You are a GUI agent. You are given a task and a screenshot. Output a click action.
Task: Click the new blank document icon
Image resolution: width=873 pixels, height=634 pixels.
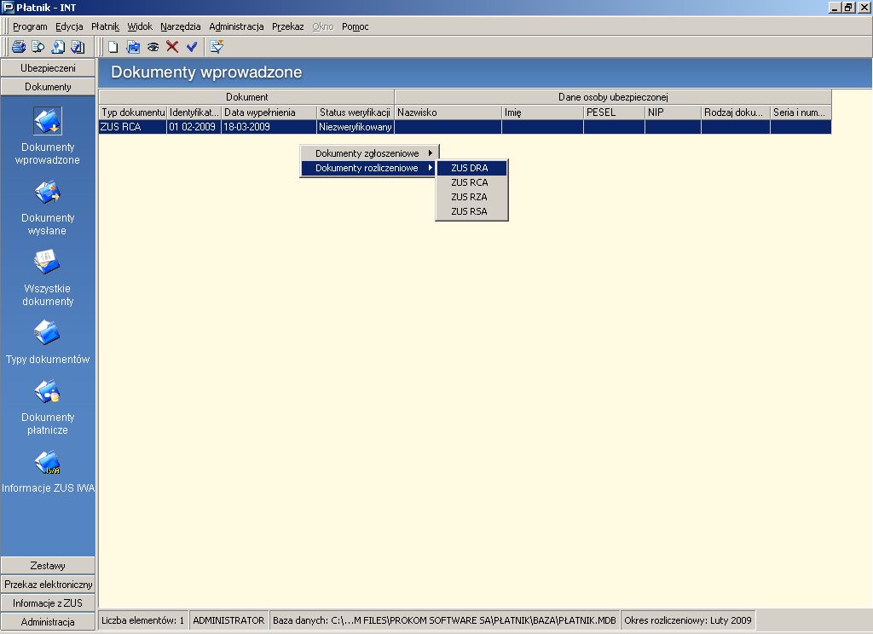pyautogui.click(x=113, y=47)
